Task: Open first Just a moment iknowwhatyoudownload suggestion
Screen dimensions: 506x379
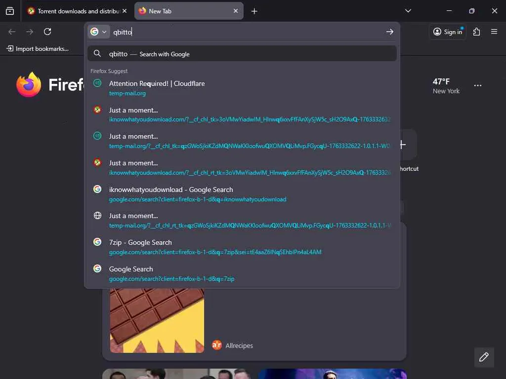Action: point(242,114)
